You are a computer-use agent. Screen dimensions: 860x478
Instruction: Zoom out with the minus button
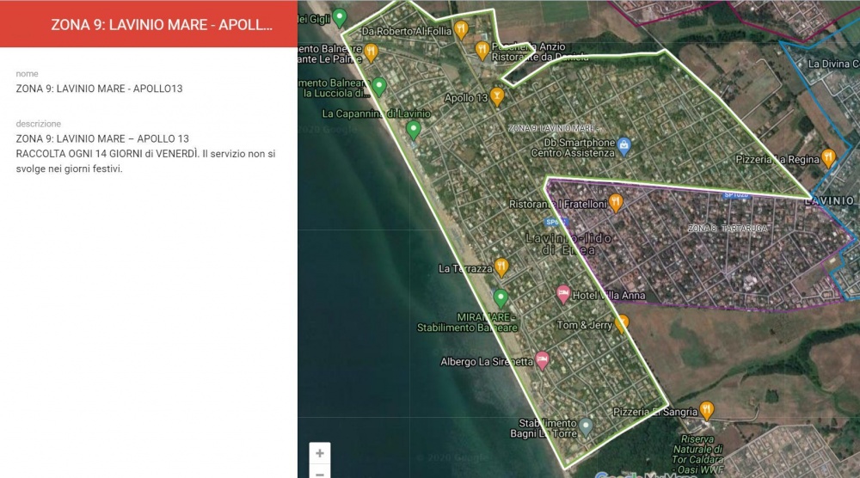pos(320,473)
